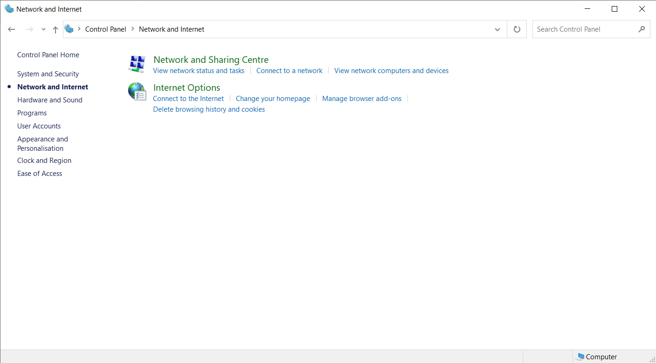Open Control Panel Home

tap(48, 55)
